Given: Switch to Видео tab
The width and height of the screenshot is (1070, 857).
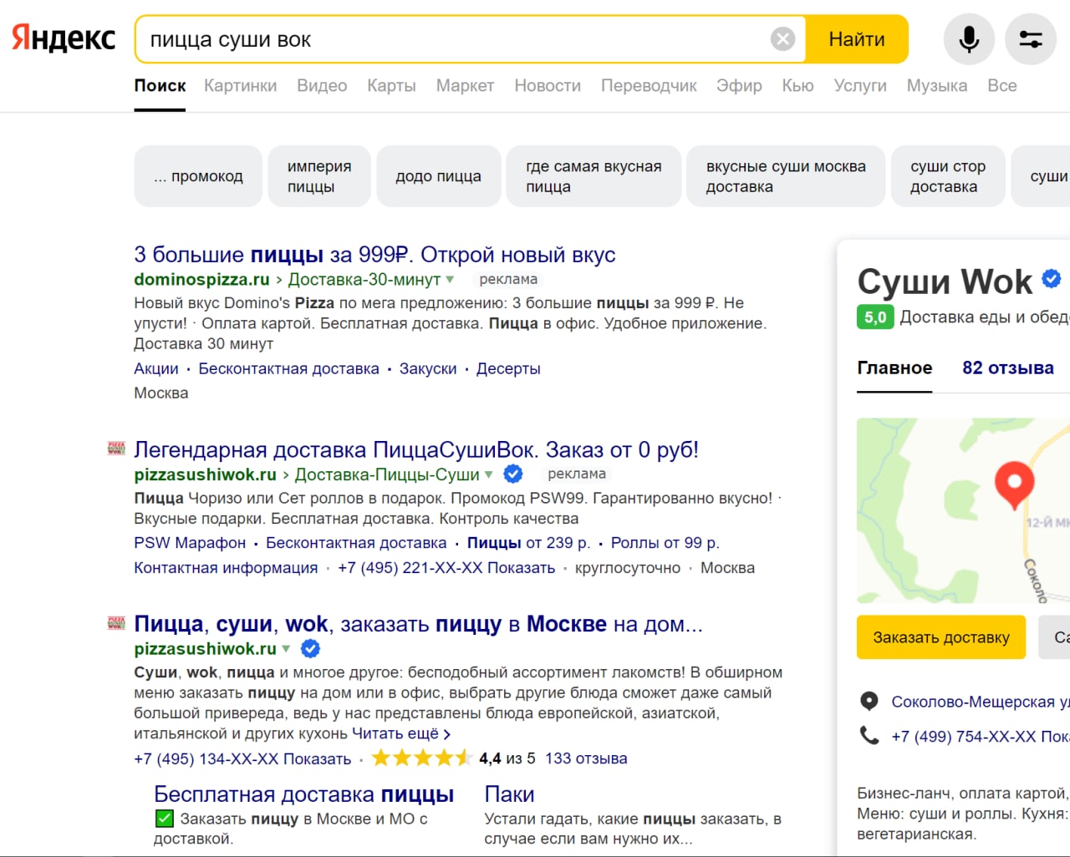Looking at the screenshot, I should (322, 85).
